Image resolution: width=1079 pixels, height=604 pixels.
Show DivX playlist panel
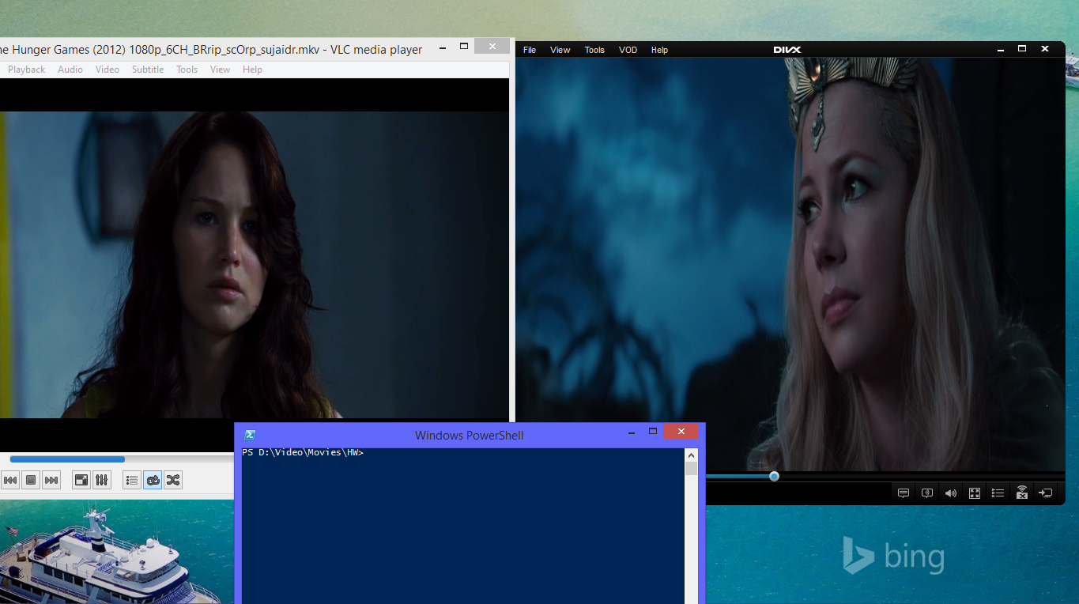click(998, 493)
